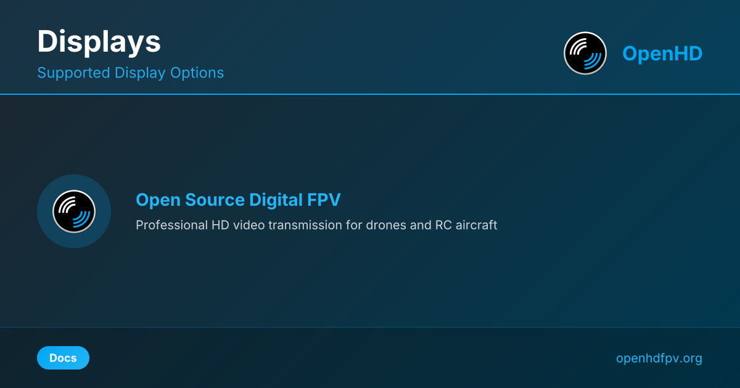This screenshot has height=388, width=740.
Task: Click the Supported Display Options subtitle
Action: 130,73
